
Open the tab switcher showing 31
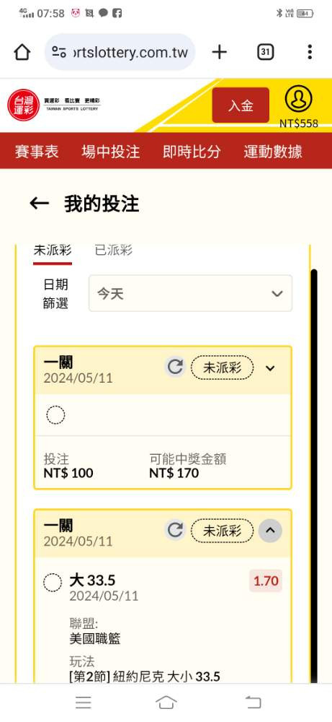point(265,52)
